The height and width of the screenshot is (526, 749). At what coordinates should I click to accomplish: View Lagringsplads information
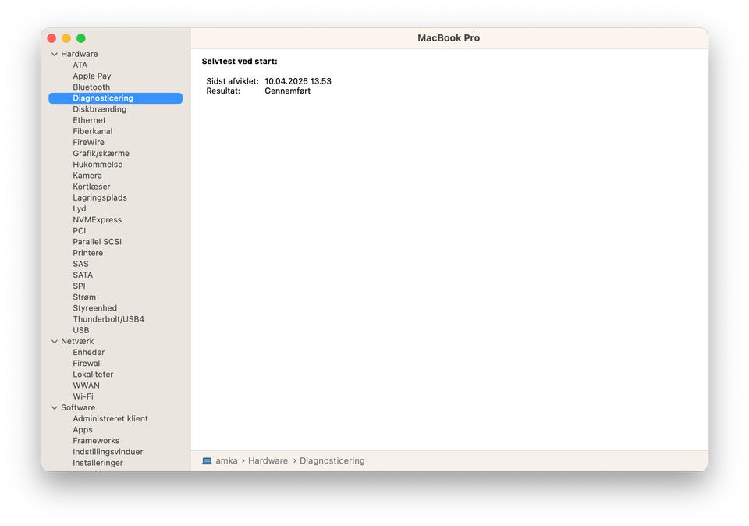tap(100, 197)
